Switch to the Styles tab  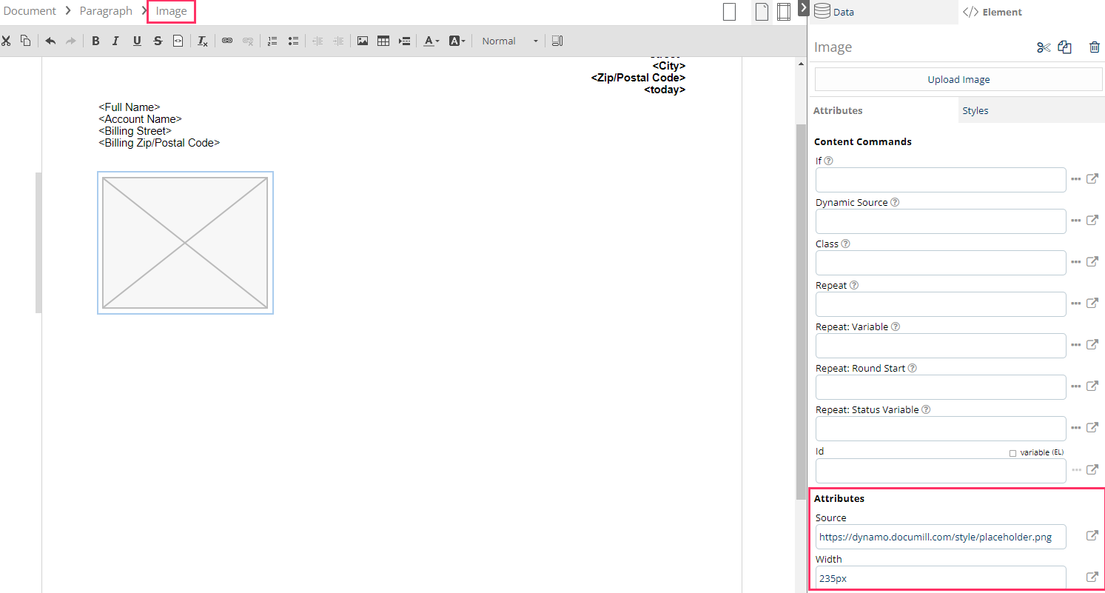click(975, 111)
